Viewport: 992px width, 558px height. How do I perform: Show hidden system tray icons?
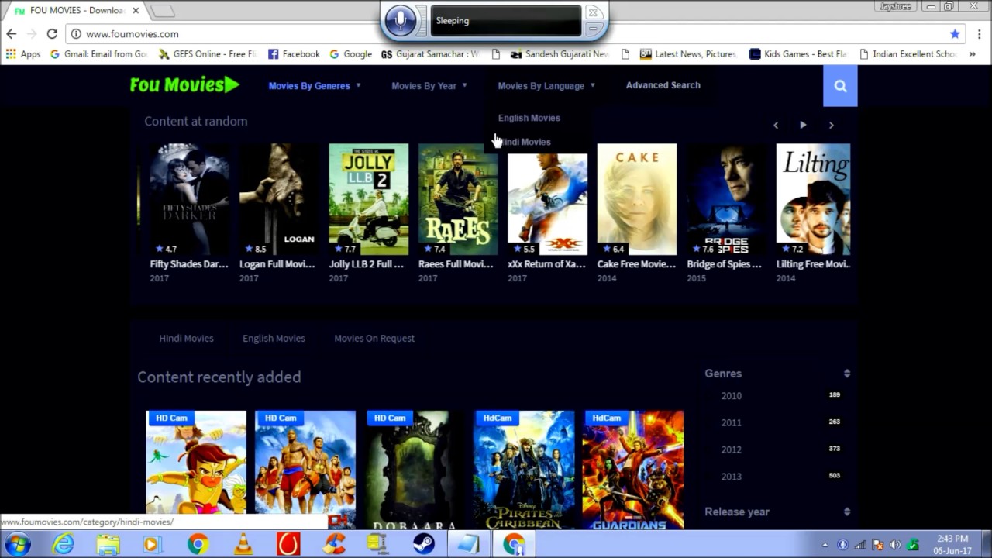click(x=825, y=545)
